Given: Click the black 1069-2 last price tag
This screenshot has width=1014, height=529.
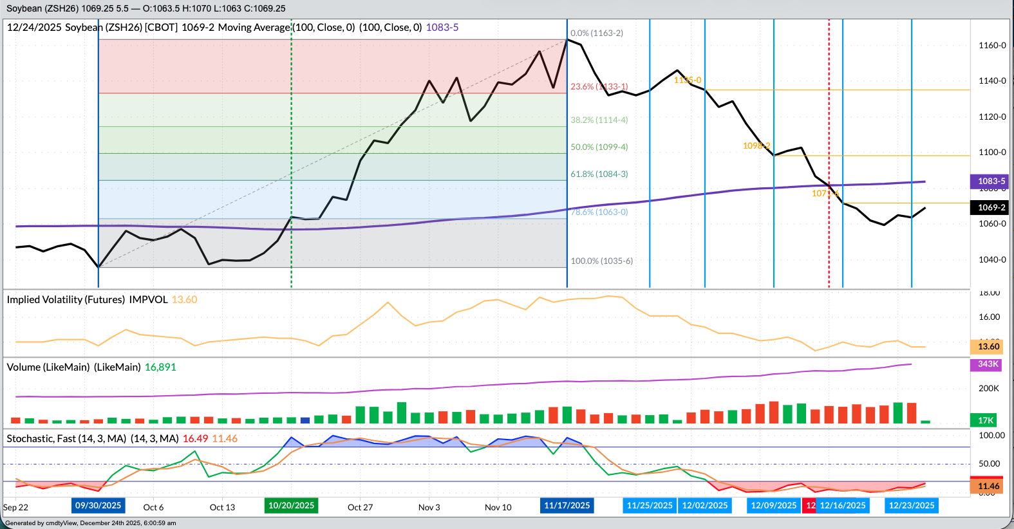Looking at the screenshot, I should (991, 207).
